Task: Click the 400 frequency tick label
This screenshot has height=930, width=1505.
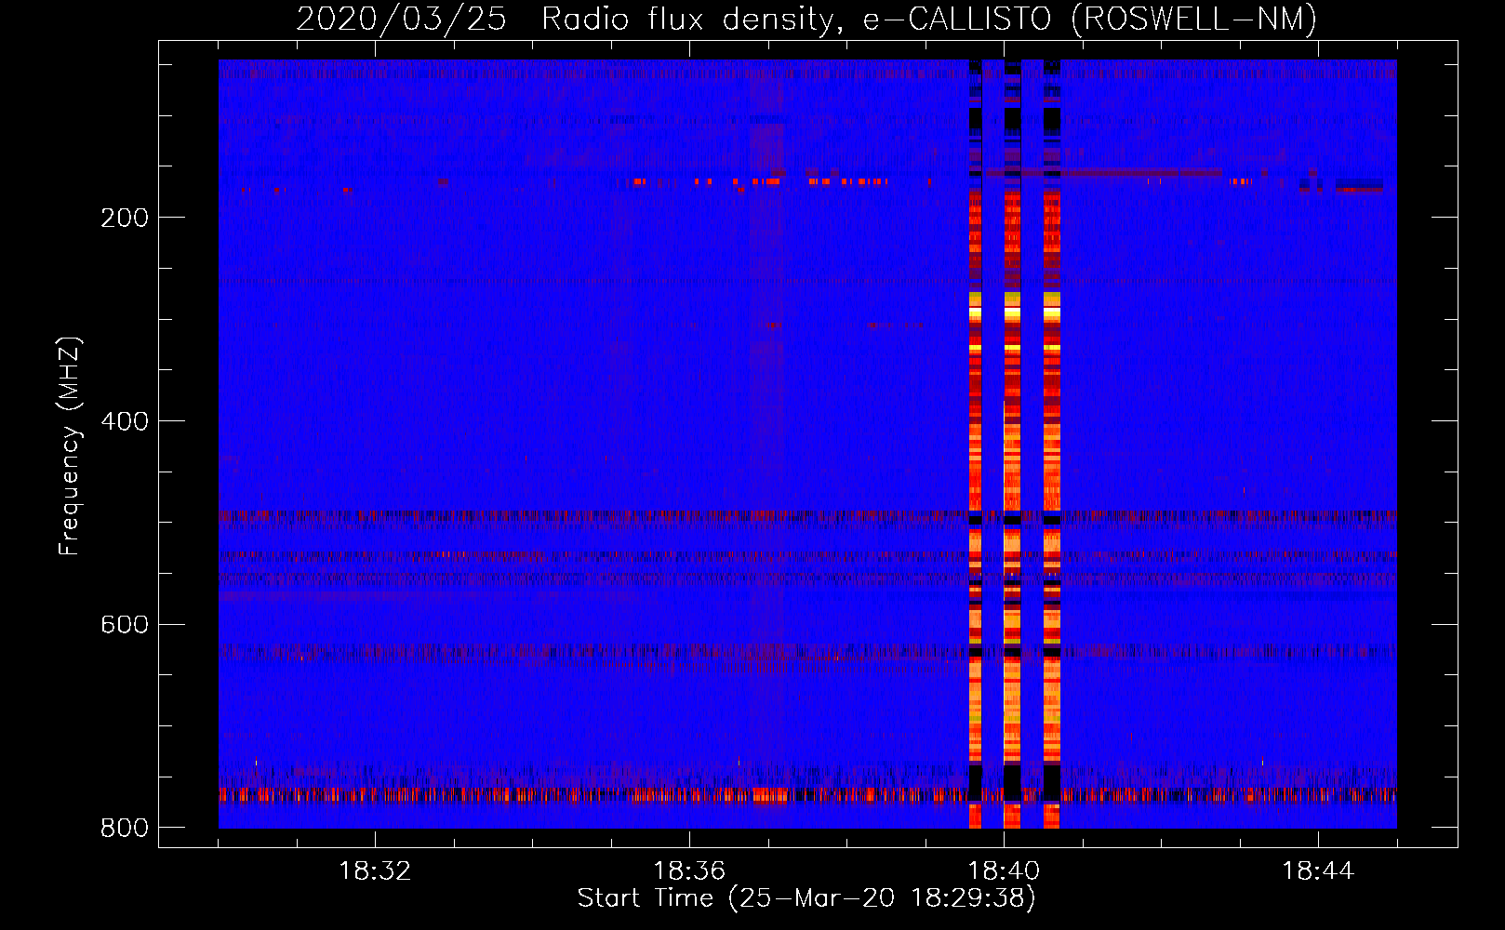Action: point(125,421)
